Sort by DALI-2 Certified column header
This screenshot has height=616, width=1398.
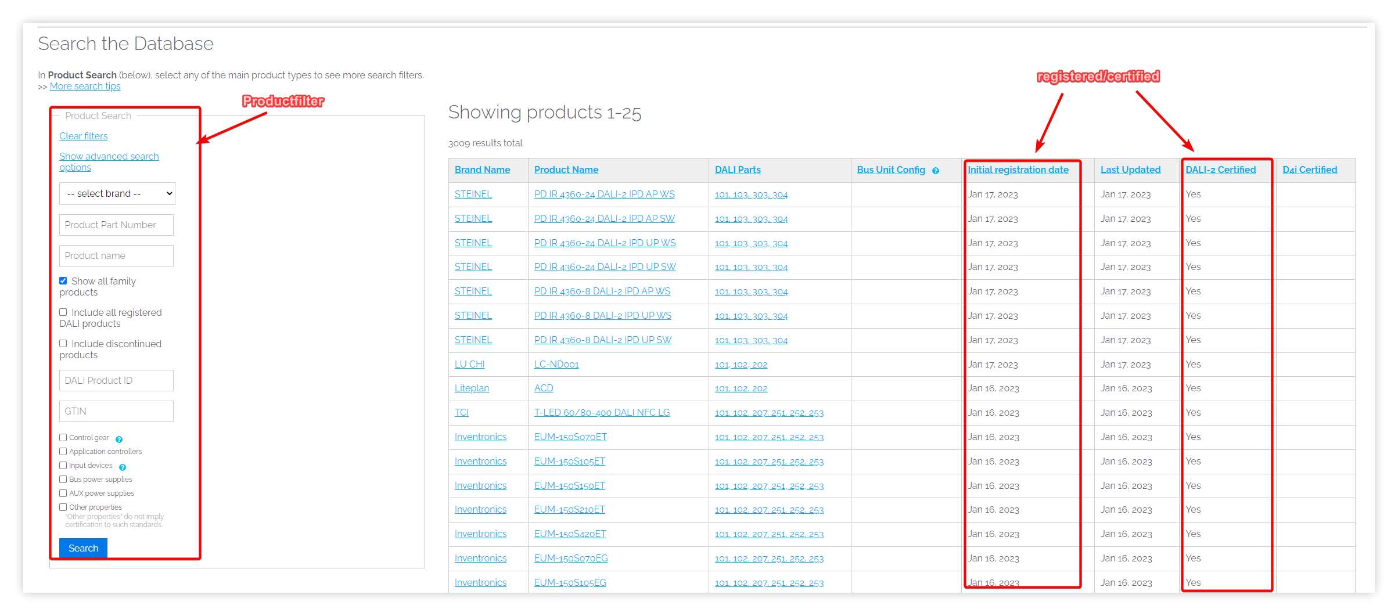click(x=1220, y=170)
